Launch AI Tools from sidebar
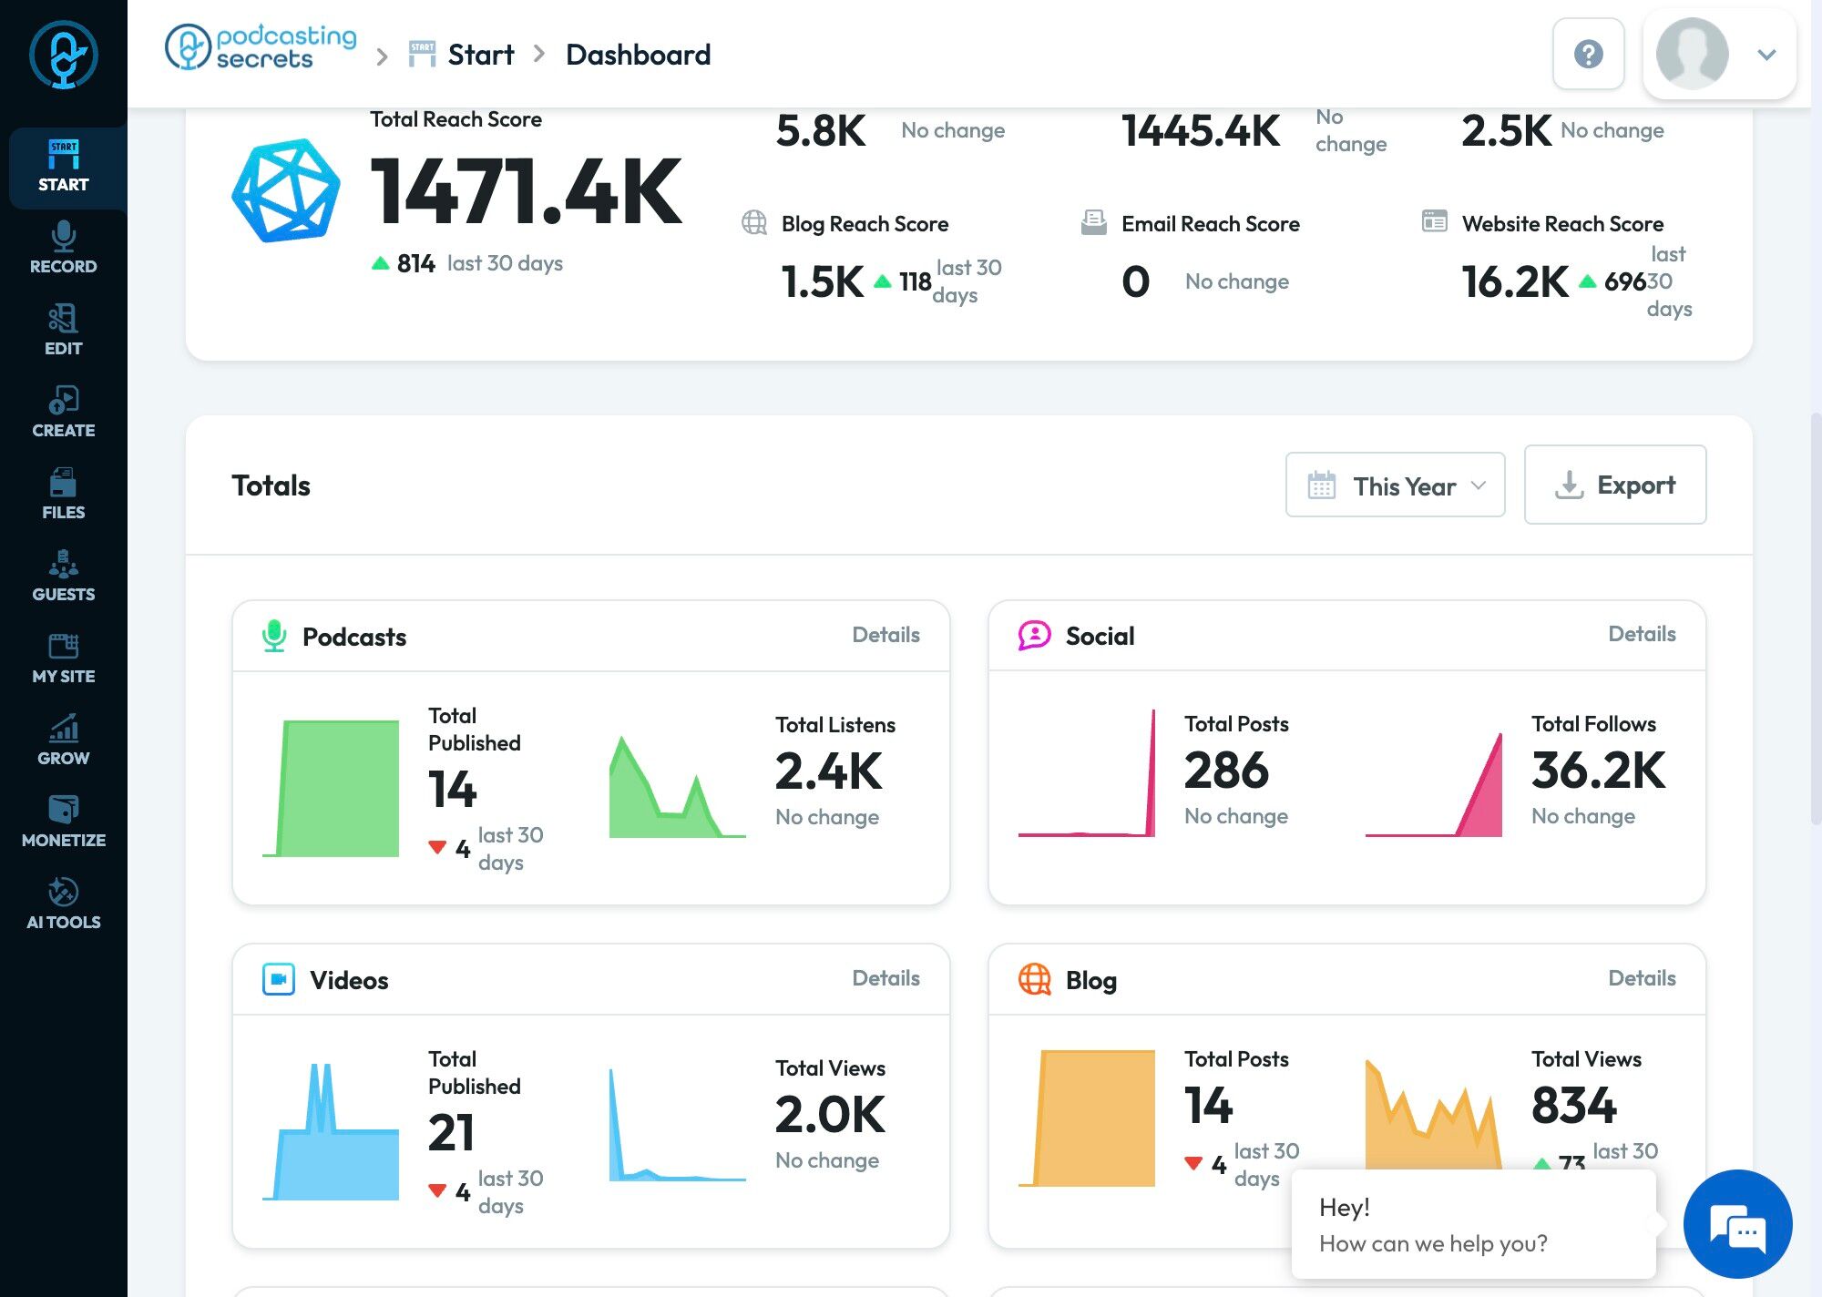Image resolution: width=1822 pixels, height=1297 pixels. [63, 904]
